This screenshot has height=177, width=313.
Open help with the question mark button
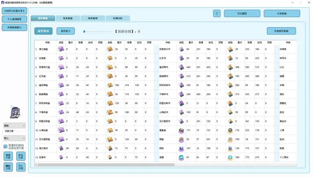(x=217, y=14)
